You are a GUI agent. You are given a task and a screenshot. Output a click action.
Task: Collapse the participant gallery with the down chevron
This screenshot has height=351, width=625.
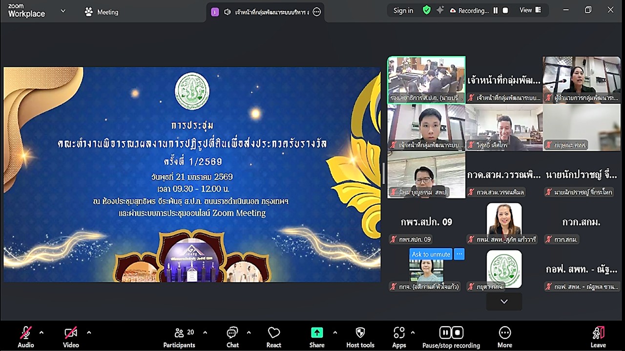pos(503,301)
